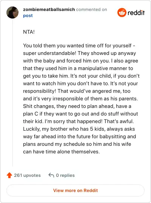Image resolution: width=151 pixels, height=203 pixels.
Task: Click the reply arrow icon
Action: (51, 175)
